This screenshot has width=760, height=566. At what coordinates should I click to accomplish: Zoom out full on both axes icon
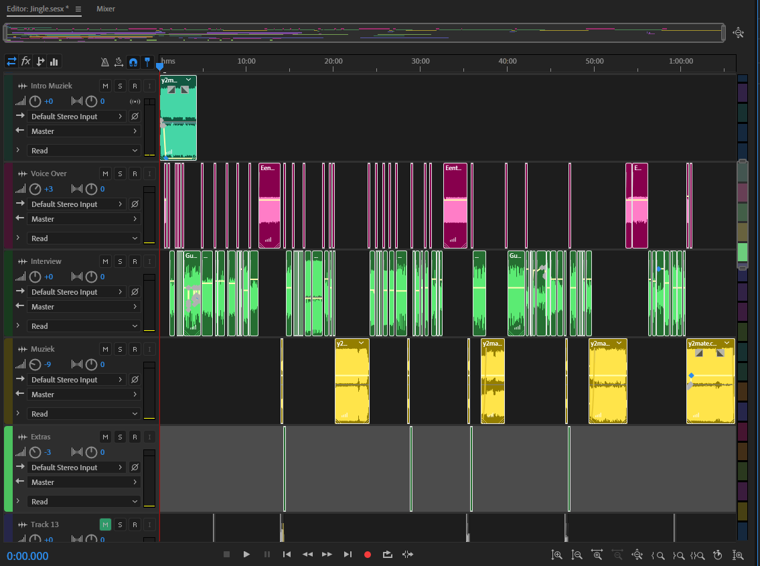637,555
